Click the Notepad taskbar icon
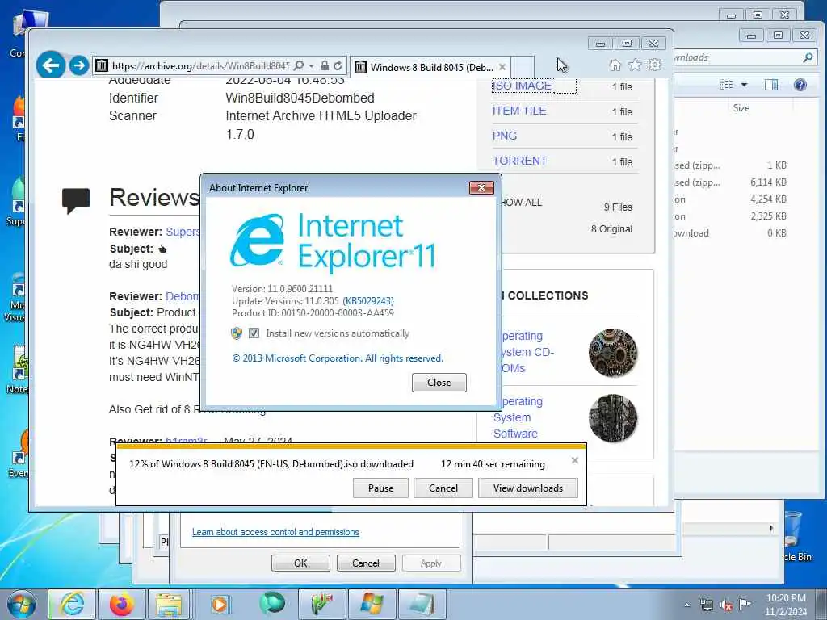 coord(422,604)
